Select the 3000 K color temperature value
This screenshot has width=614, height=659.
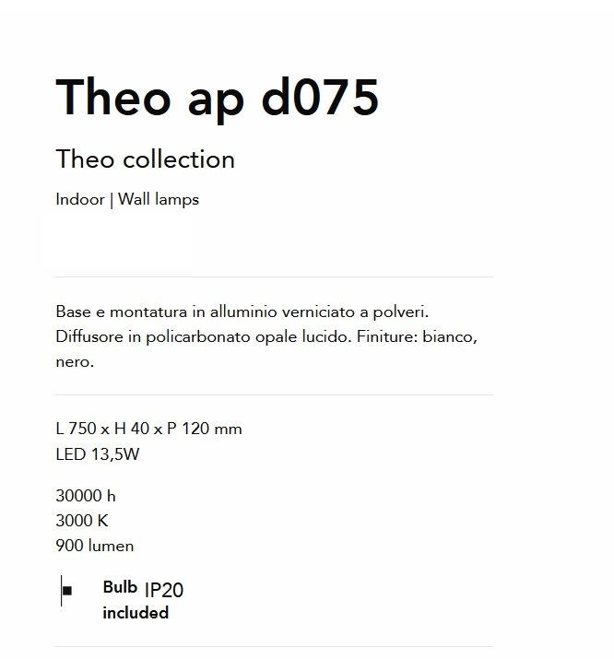(x=82, y=521)
